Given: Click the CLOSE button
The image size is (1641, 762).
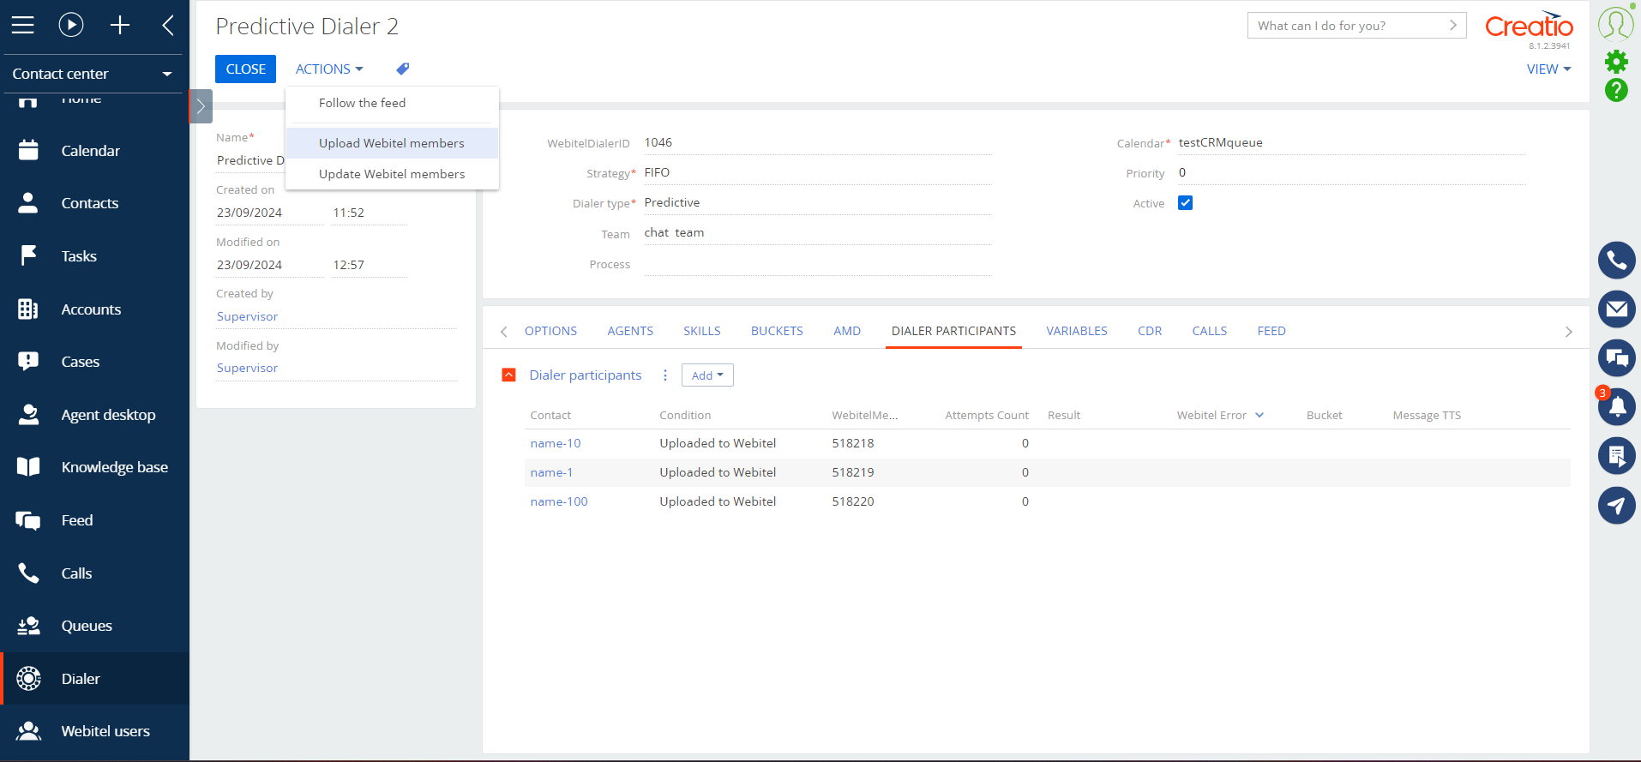Looking at the screenshot, I should 245,69.
